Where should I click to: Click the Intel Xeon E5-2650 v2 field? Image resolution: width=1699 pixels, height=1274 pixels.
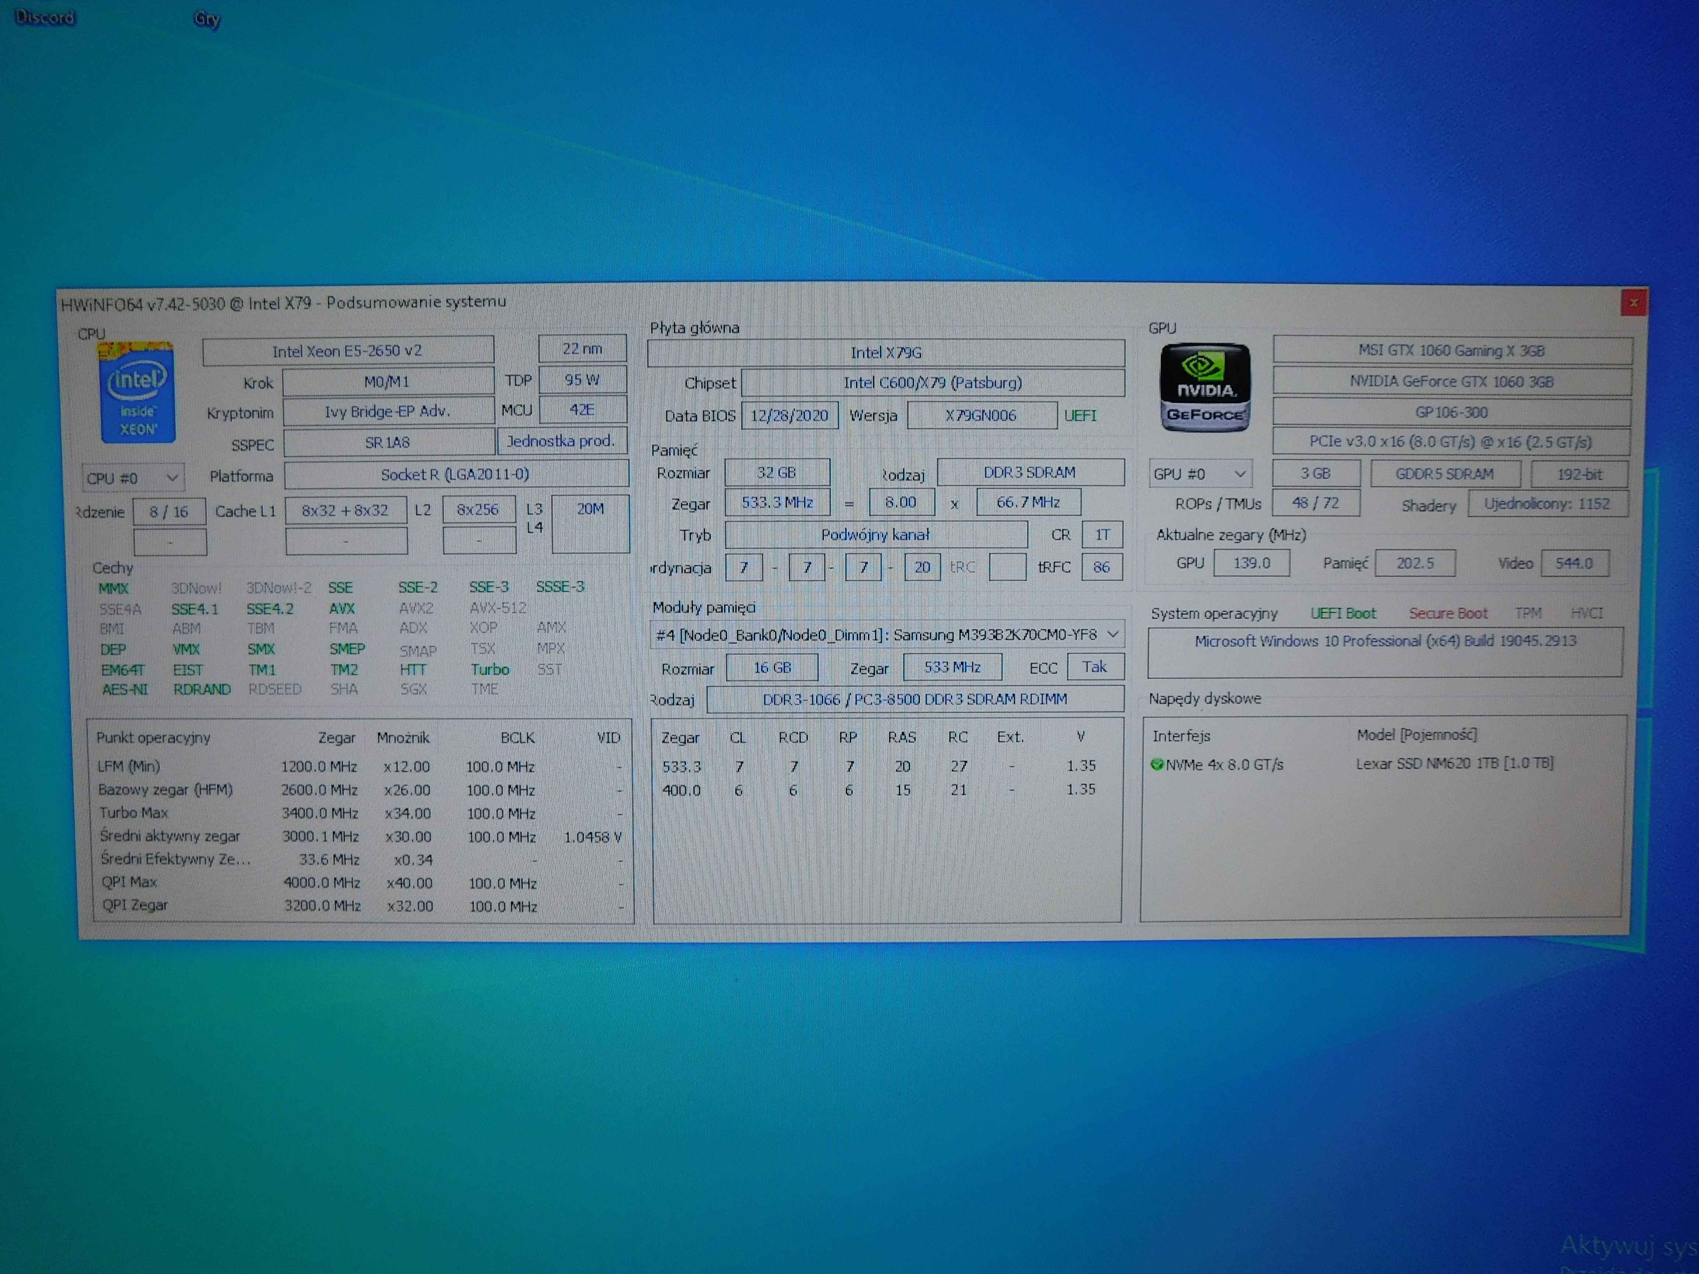348,350
